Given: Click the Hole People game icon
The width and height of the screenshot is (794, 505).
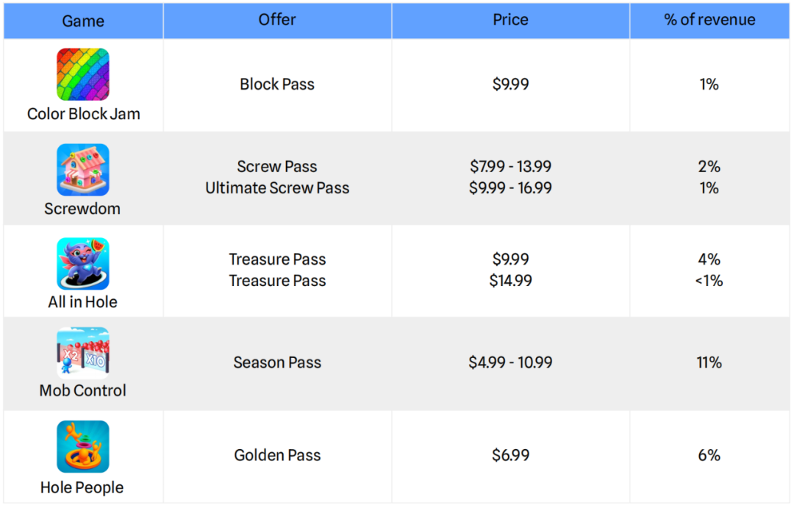Looking at the screenshot, I should tap(83, 447).
